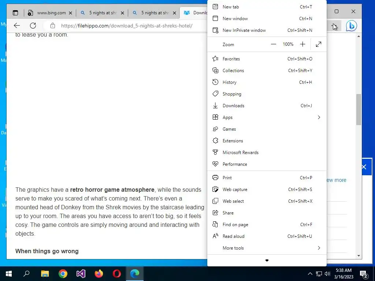Decrease zoom with minus button
The height and width of the screenshot is (281, 375).
274,44
